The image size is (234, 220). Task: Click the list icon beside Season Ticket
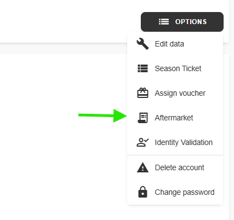142,68
